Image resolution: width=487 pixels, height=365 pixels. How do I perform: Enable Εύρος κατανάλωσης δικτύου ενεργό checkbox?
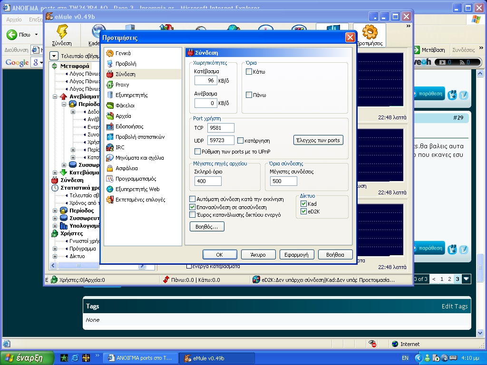point(192,215)
